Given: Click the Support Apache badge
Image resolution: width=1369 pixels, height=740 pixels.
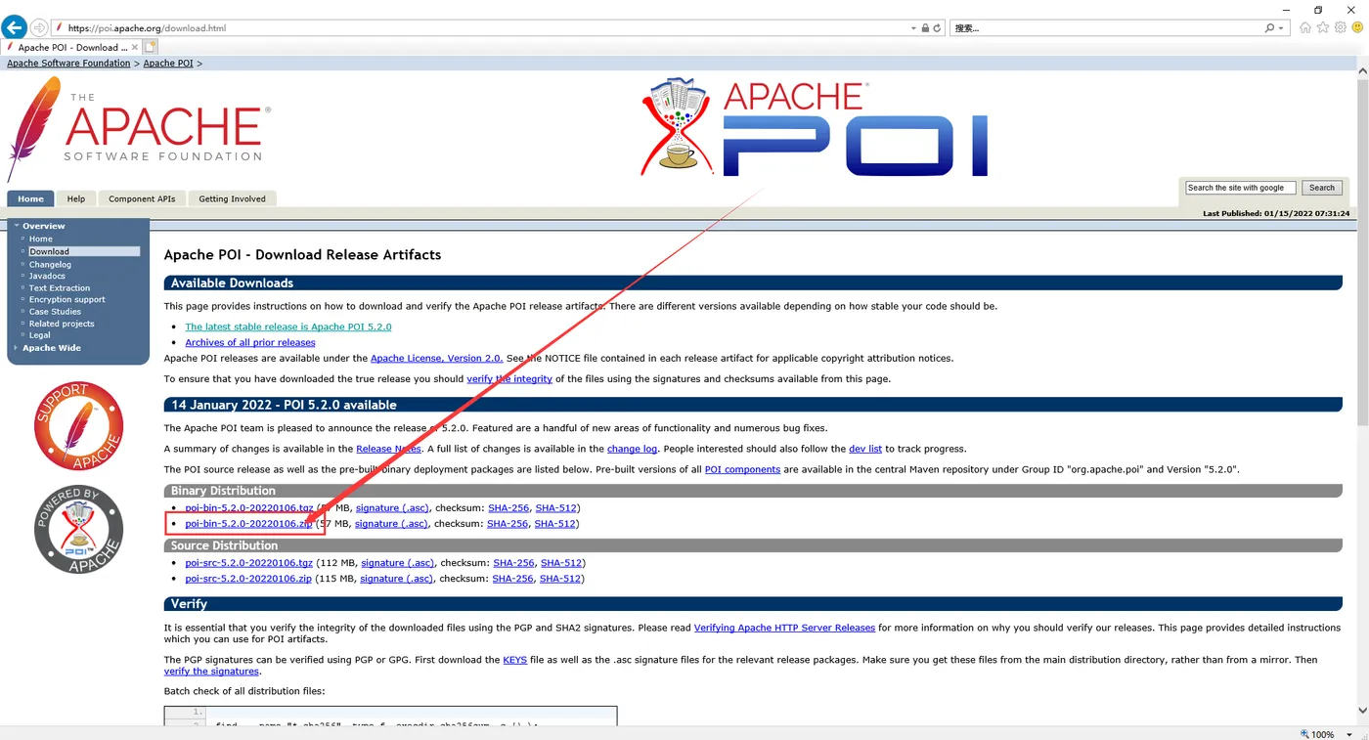Looking at the screenshot, I should 78,426.
